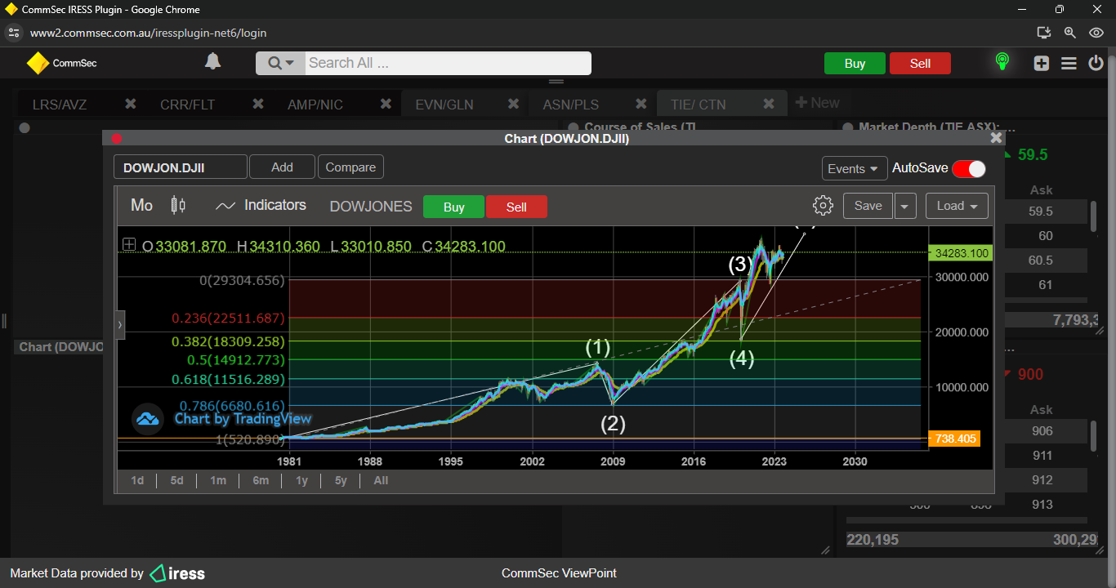
Task: Close the TIE/ CTN tab
Action: point(769,104)
